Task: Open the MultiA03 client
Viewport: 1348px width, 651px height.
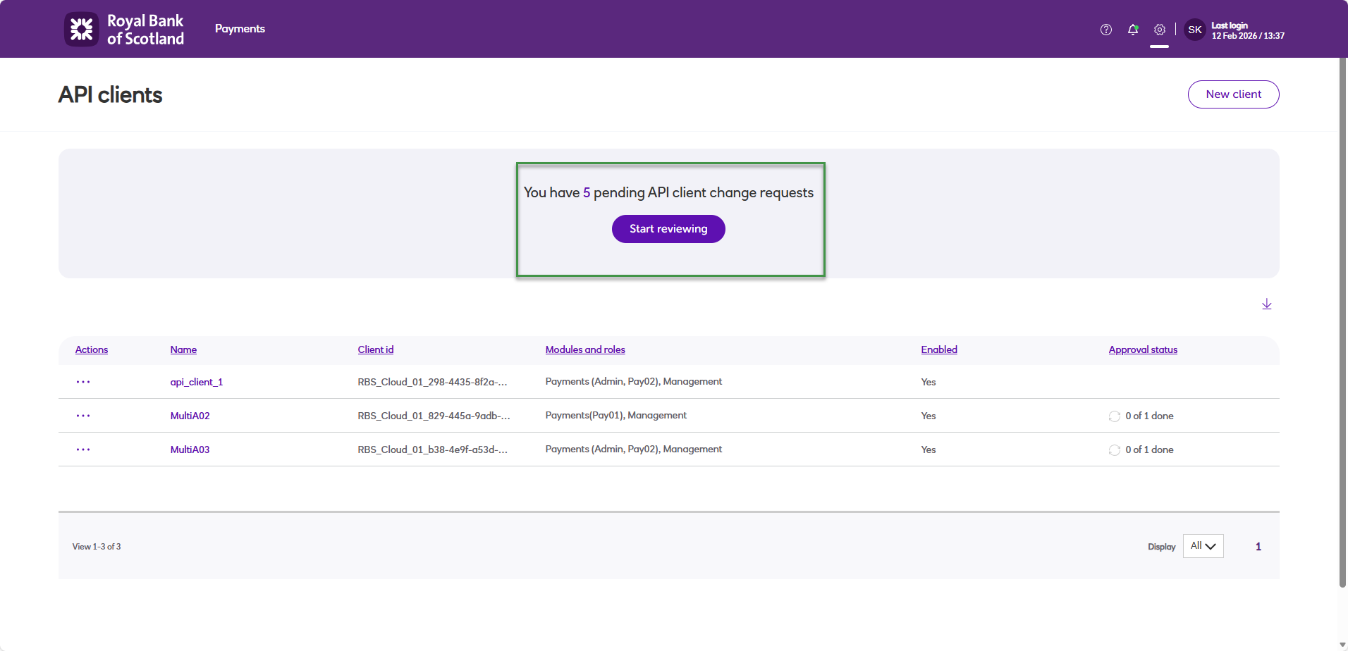Action: coord(190,449)
